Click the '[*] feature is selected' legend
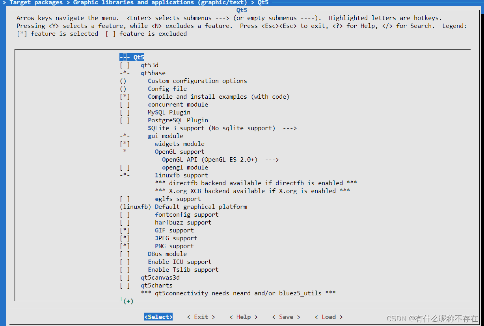This screenshot has width=484, height=326. 58,34
